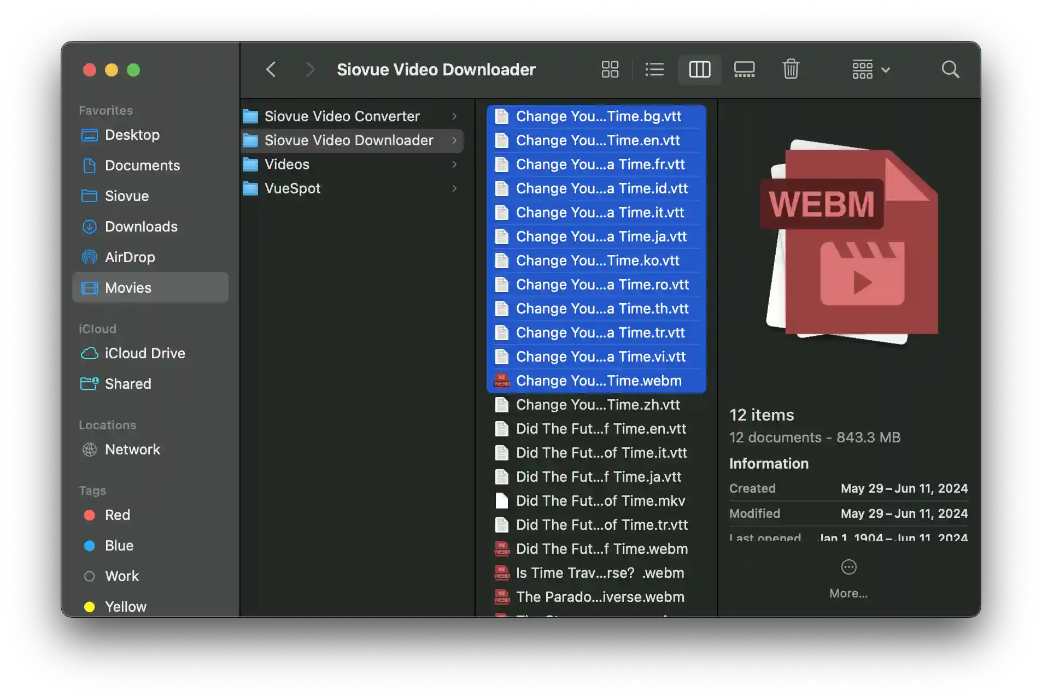
Task: Select Change You...a Time.tr.vtt file
Action: click(x=596, y=333)
